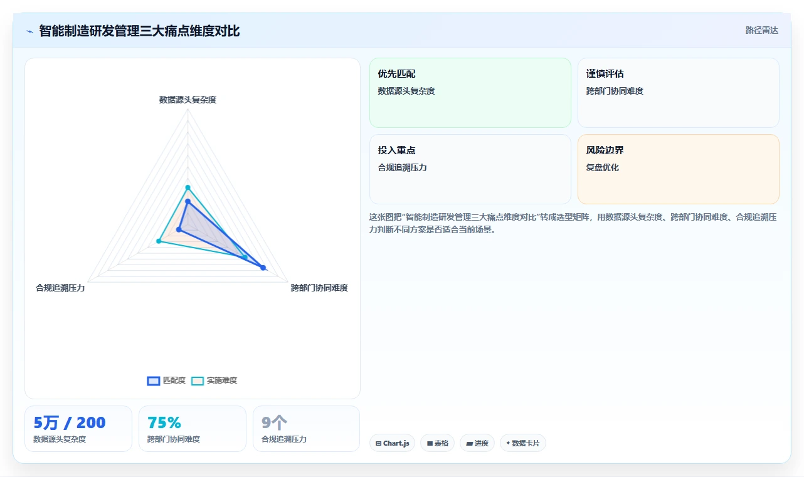Select the 进度 tag chip

[x=477, y=443]
